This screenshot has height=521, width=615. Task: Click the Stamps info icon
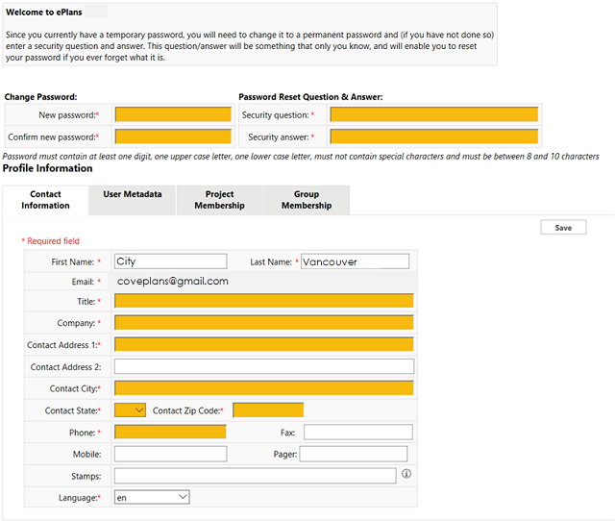406,474
